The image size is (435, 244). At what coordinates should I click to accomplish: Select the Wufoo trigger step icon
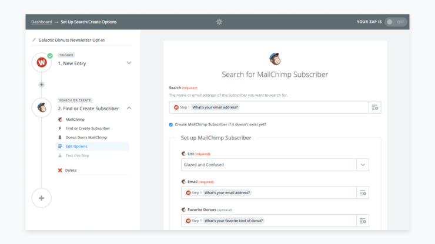pos(42,62)
